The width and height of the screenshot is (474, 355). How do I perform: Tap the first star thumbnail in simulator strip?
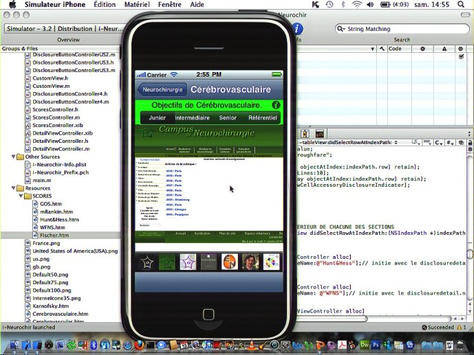[x=147, y=262]
